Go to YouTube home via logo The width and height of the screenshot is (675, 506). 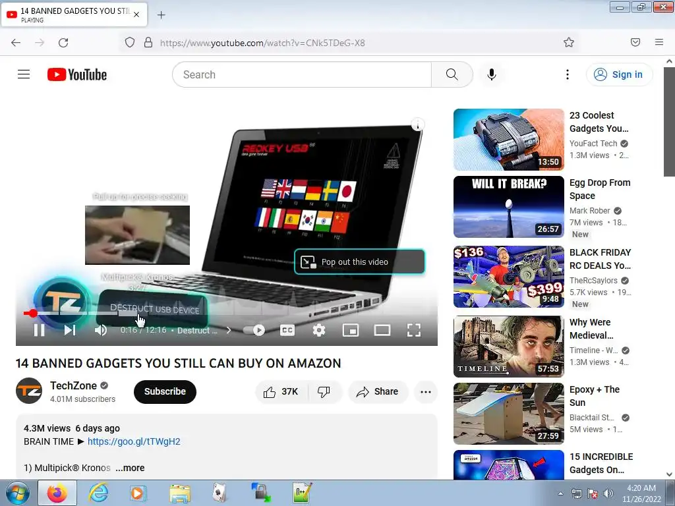pyautogui.click(x=77, y=74)
